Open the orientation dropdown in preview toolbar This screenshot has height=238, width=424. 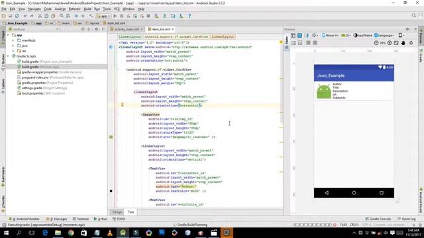tap(315, 35)
